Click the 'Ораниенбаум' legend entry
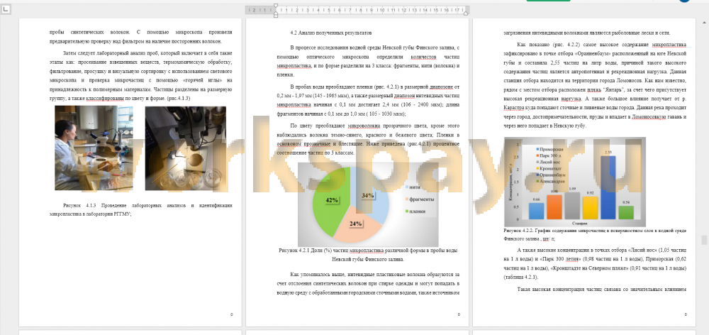This screenshot has height=335, width=709. pos(550,175)
